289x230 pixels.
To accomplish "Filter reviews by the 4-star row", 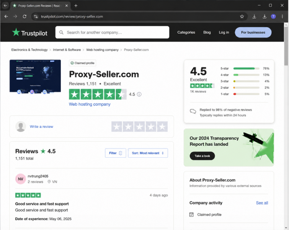I will tap(245, 75).
